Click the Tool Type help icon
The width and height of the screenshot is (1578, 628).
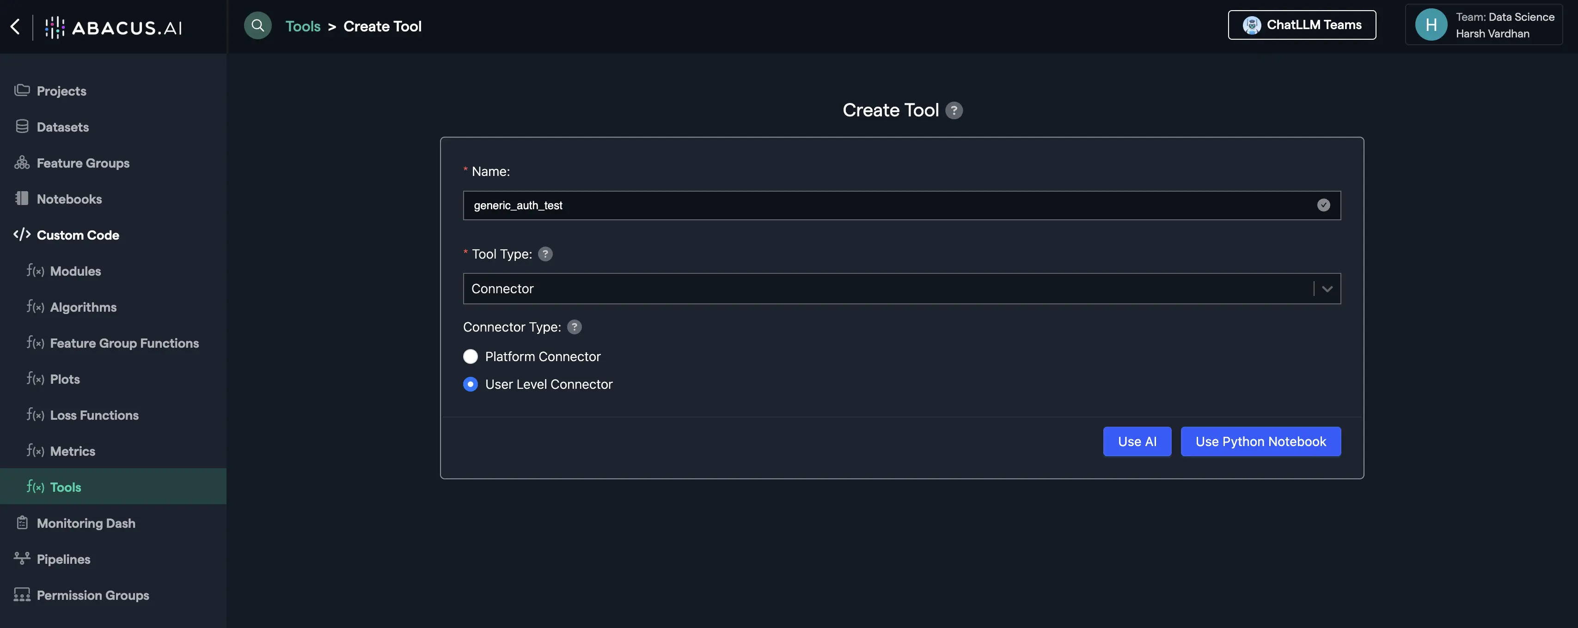(544, 254)
